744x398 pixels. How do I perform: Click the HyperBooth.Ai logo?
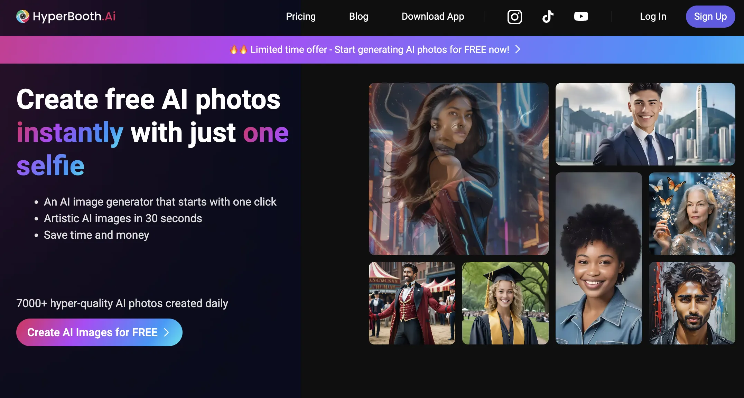pyautogui.click(x=66, y=16)
